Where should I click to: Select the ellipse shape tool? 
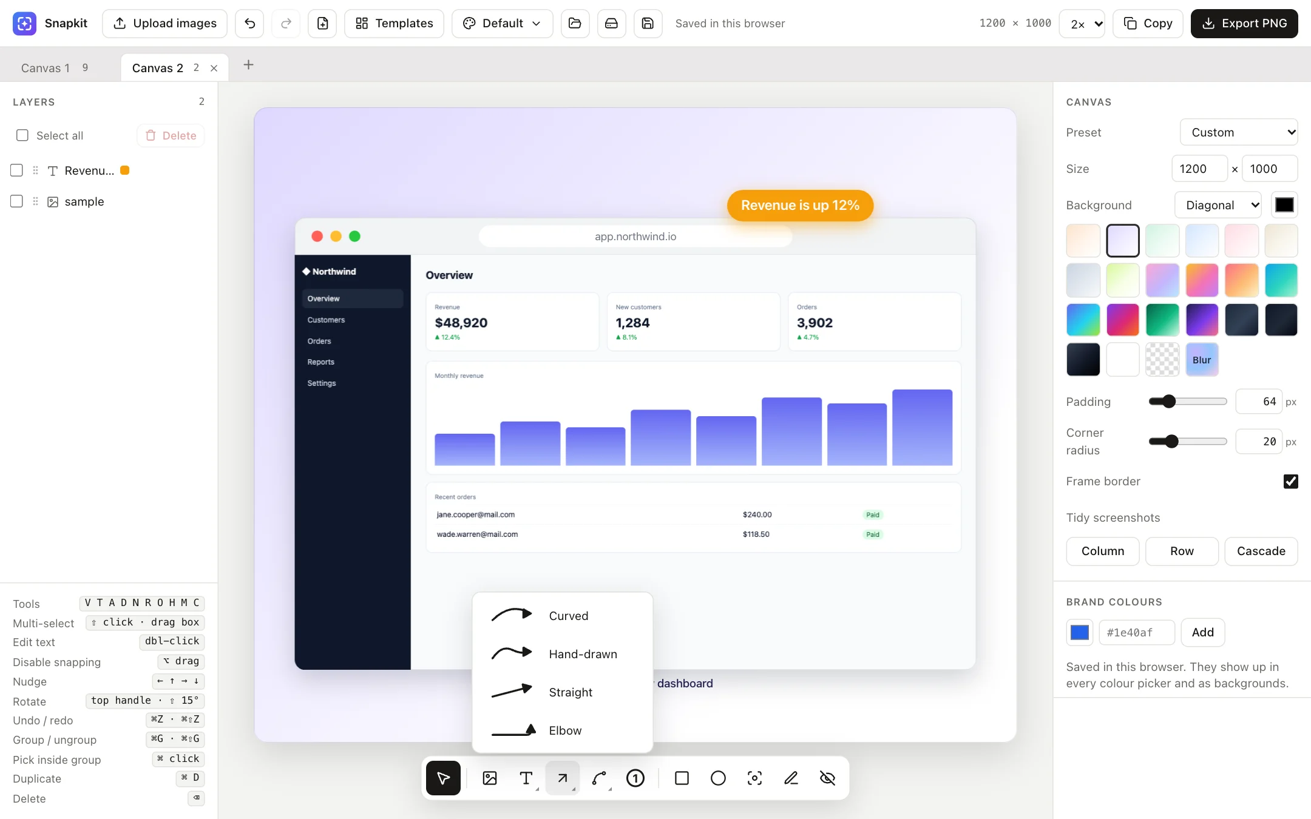718,778
